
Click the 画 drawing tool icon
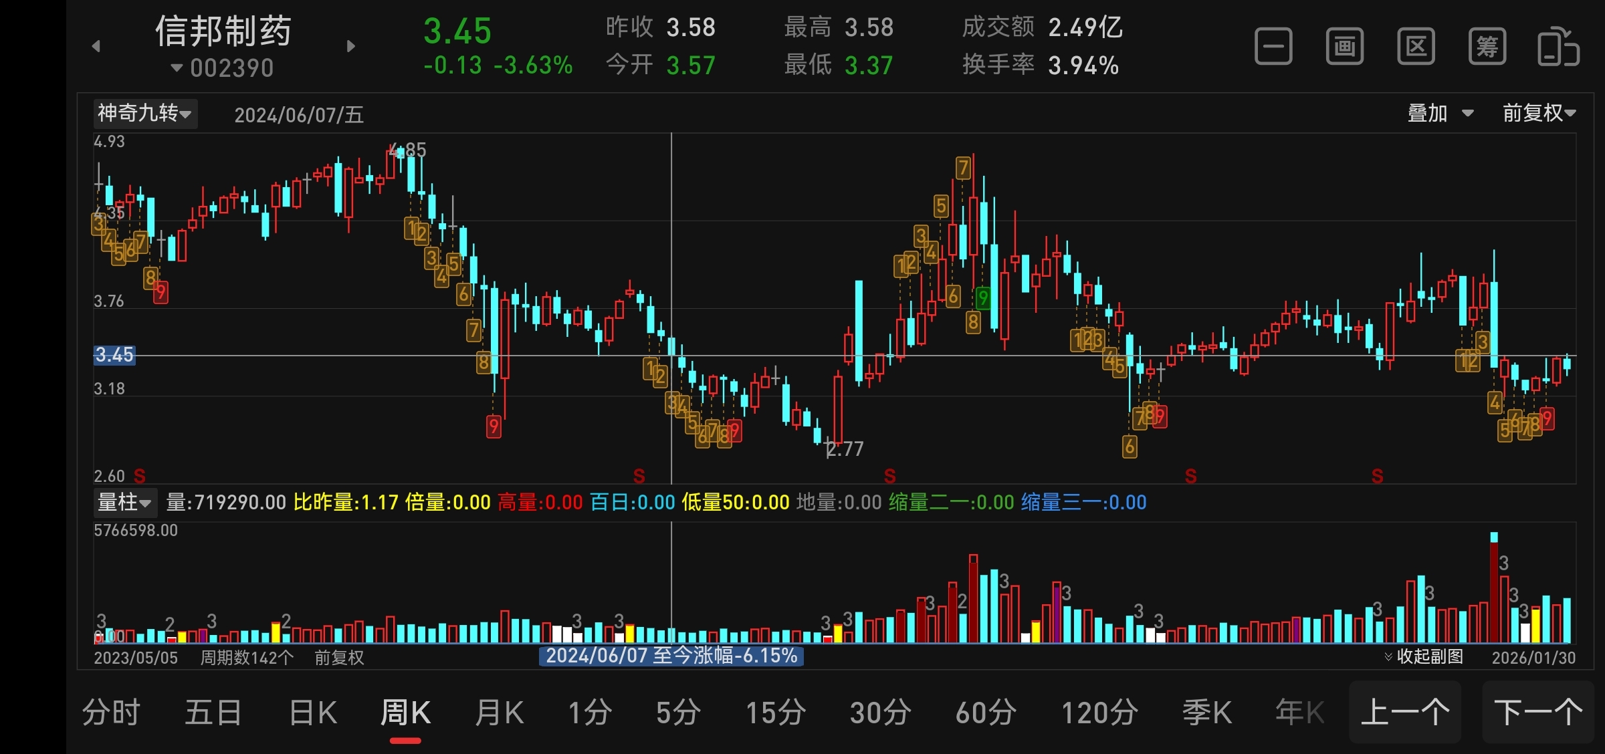[1345, 47]
